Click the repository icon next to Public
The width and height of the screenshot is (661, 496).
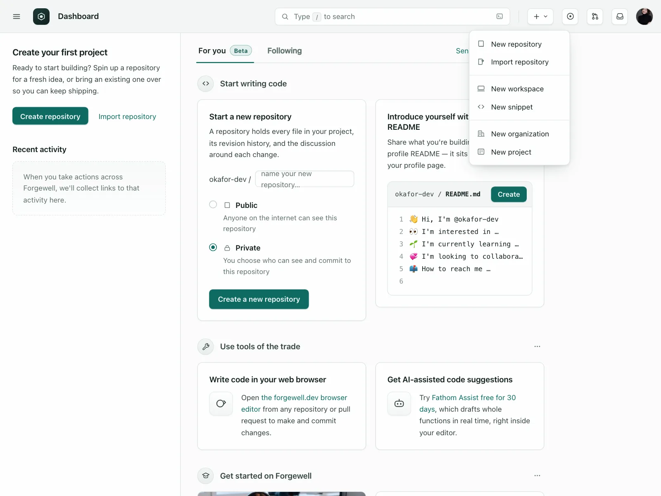tap(227, 205)
